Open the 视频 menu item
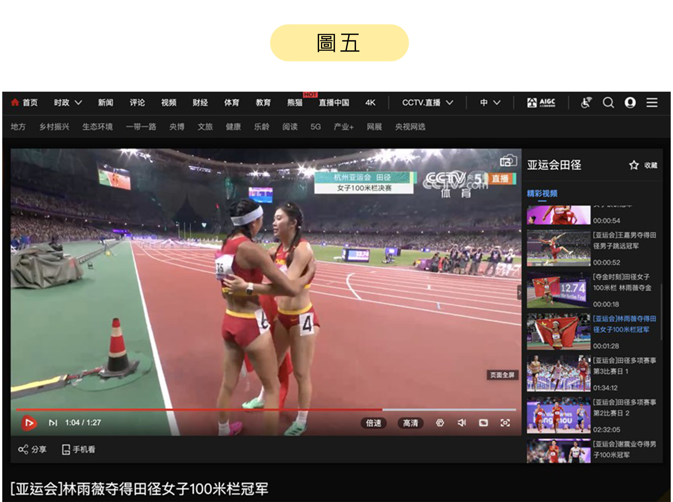 (169, 102)
